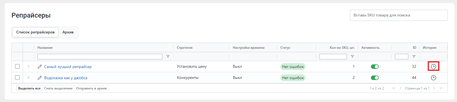Open the Кол-во SKU filter funnel icon
This screenshot has height=102, width=457.
[352, 57]
